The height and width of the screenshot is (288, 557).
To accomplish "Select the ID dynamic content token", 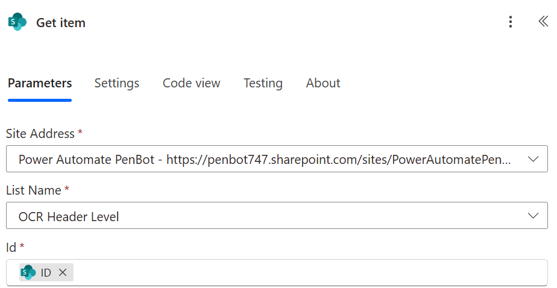I will (x=46, y=272).
